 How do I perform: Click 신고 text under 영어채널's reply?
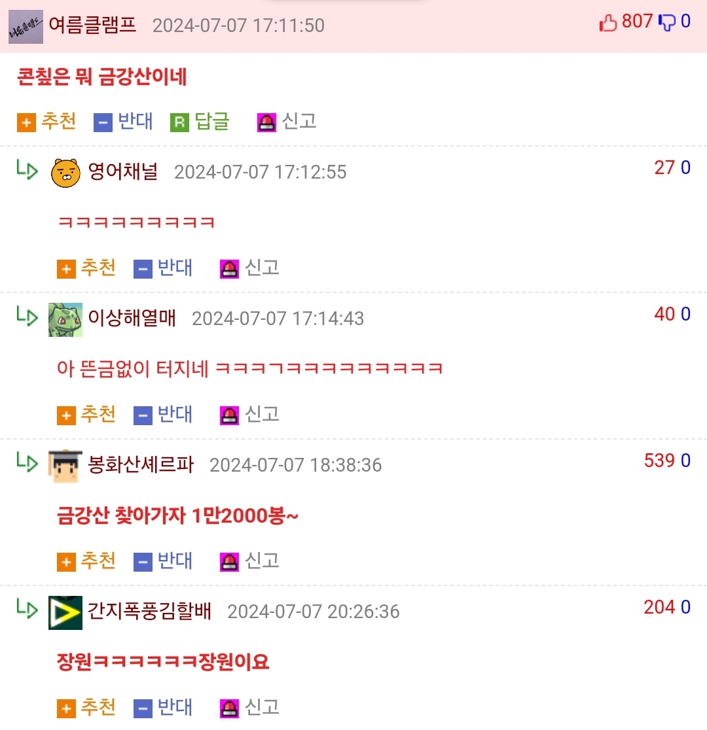coord(262,268)
